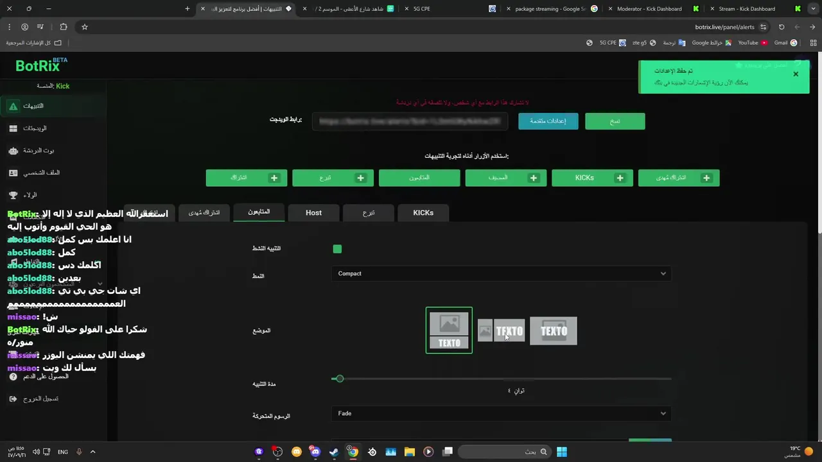The height and width of the screenshot is (462, 822).
Task: Open the style dropdown showing Compact
Action: pos(502,274)
